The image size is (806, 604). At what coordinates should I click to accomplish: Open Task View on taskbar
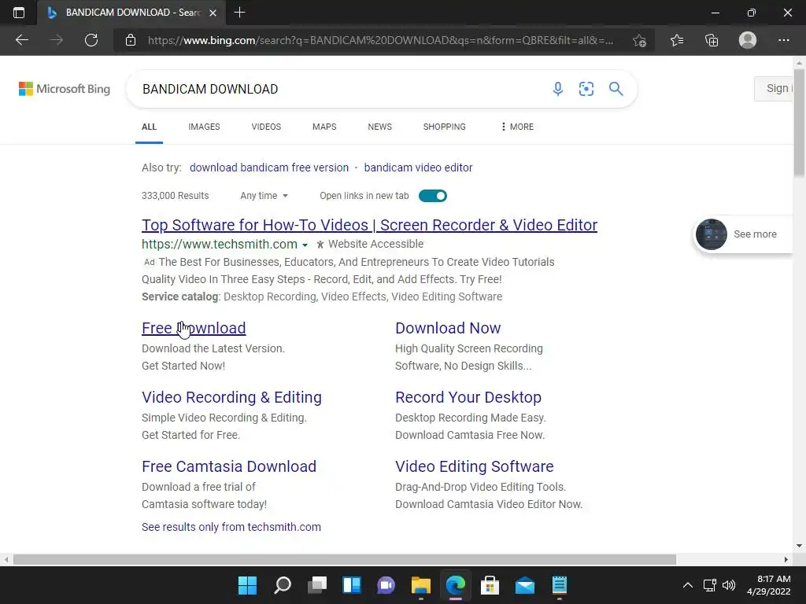pyautogui.click(x=317, y=585)
